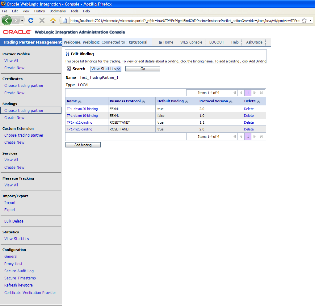Open the TP1-rn20-binding link
Image resolution: width=315 pixels, height=306 pixels.
(x=79, y=129)
